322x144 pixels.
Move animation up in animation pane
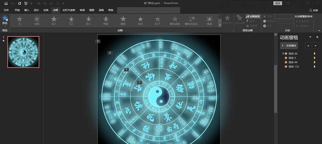click(308, 46)
